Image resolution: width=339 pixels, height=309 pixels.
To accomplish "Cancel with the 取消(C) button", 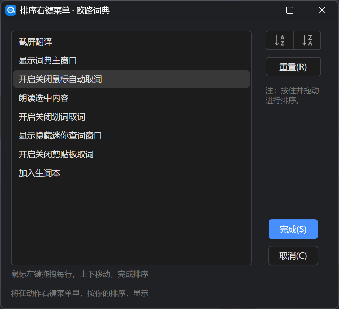I will click(293, 256).
